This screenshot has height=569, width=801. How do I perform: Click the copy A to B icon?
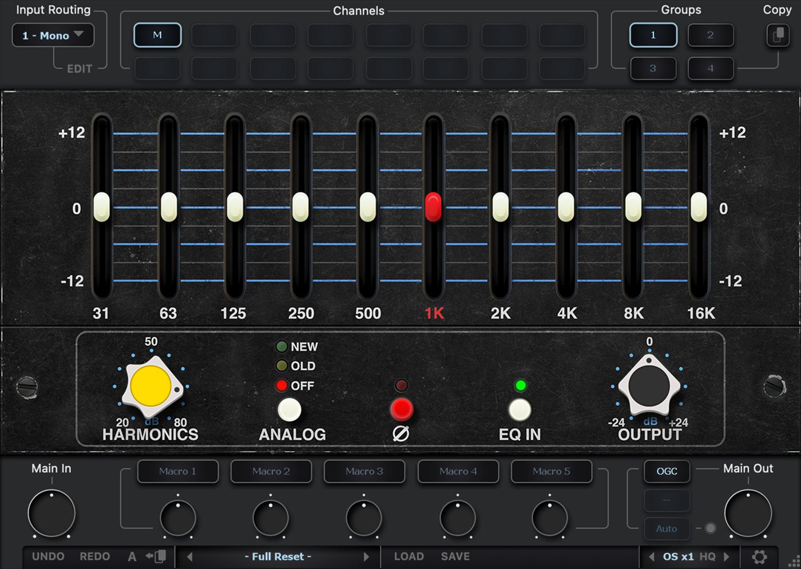coord(156,556)
